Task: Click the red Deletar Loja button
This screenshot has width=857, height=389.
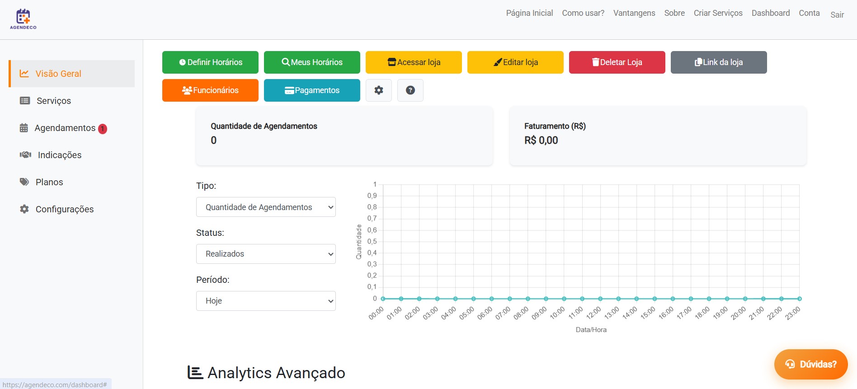Action: (617, 62)
